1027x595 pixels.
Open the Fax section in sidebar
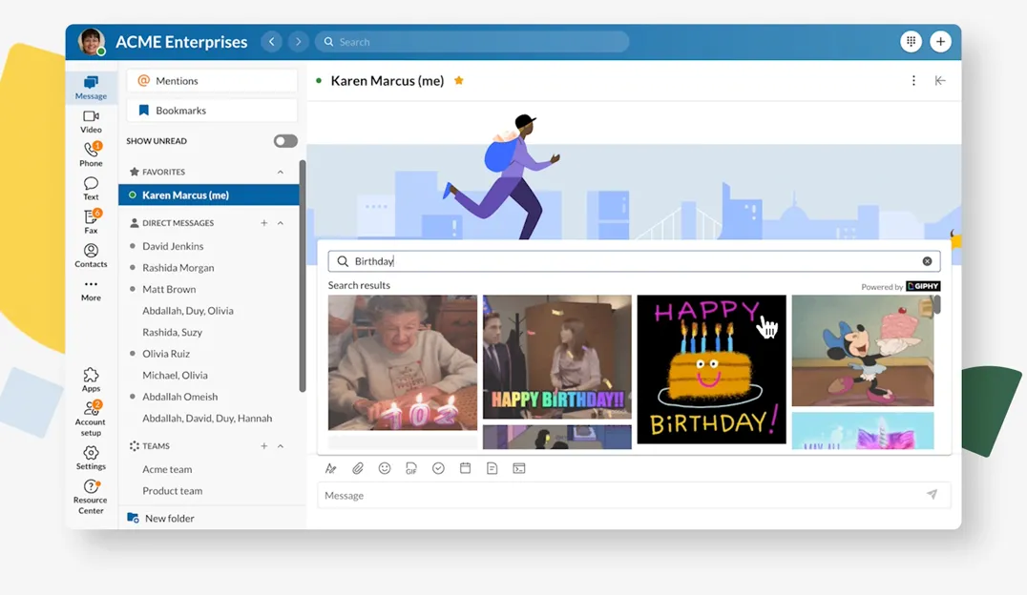(x=91, y=221)
